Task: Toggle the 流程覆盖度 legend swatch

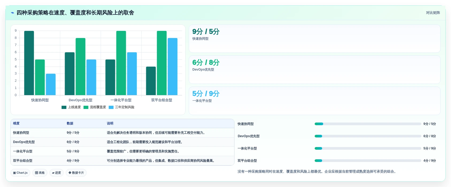Action: click(86, 107)
